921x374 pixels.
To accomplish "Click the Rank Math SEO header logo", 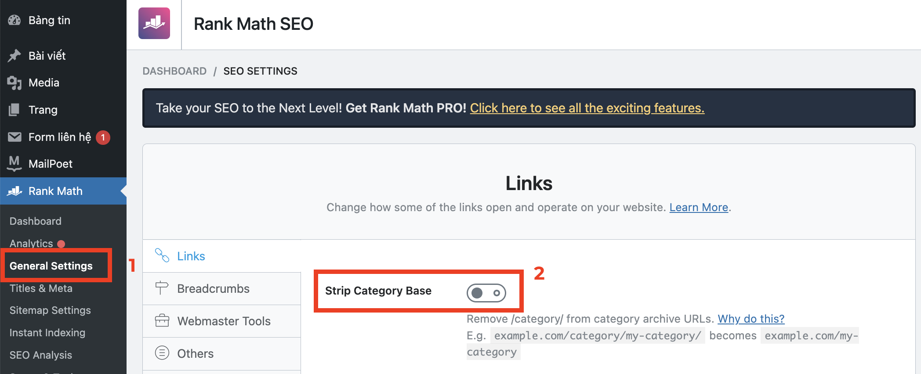I will click(x=155, y=23).
